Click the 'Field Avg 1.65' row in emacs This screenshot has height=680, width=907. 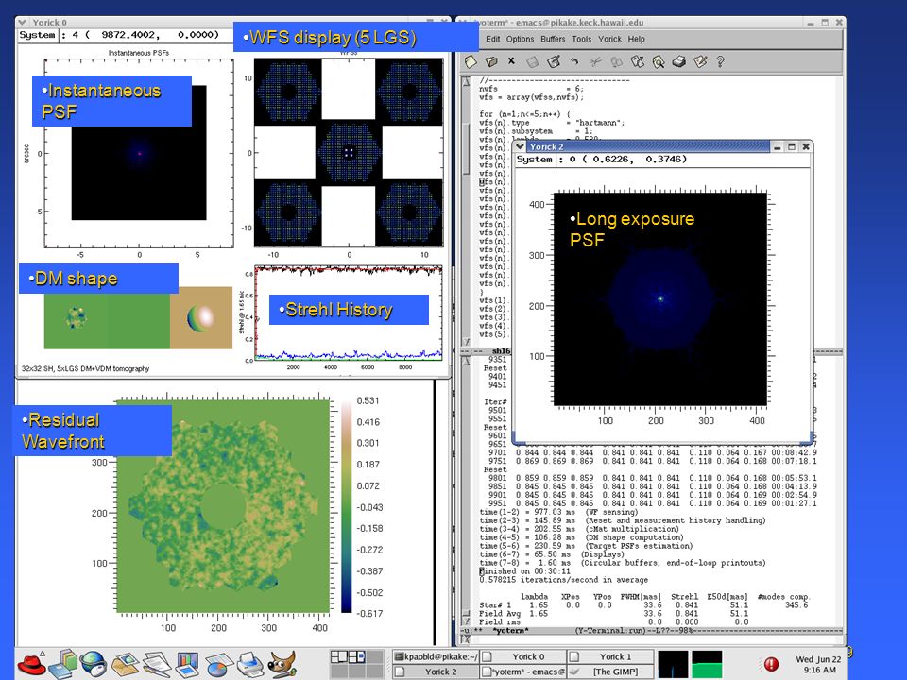(614, 614)
